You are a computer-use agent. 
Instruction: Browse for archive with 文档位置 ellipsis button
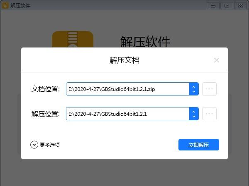point(209,89)
